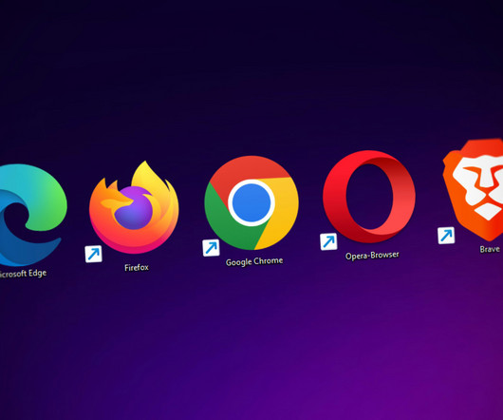Select the "Google Chrome" label text
Image resolution: width=503 pixels, height=420 pixels.
coord(254,261)
